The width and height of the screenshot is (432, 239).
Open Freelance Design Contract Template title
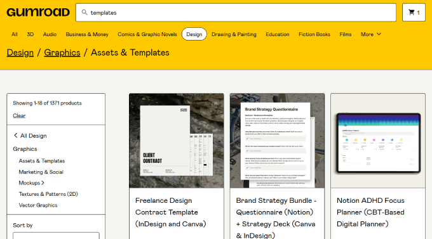(170, 212)
